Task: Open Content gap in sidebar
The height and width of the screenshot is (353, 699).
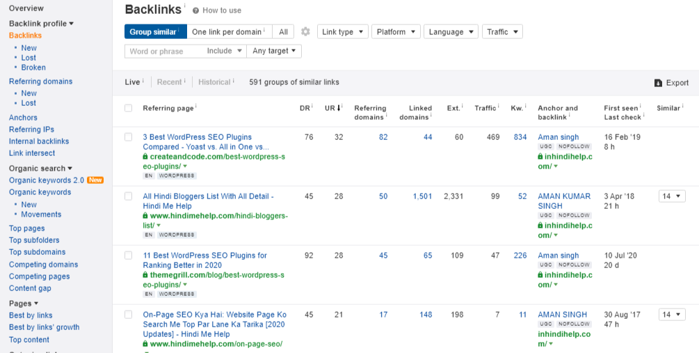Action: [30, 288]
